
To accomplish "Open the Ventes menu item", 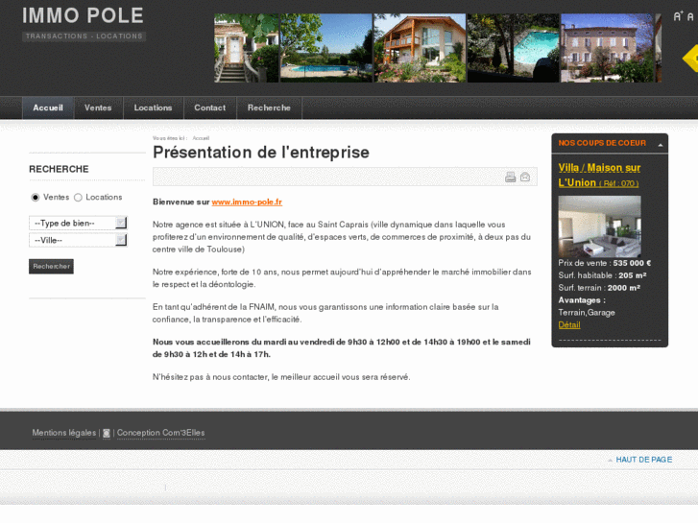I will point(98,107).
